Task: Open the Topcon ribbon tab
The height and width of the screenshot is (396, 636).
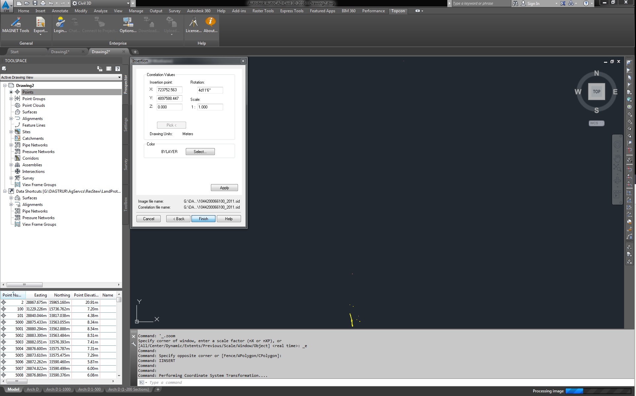Action: click(398, 11)
